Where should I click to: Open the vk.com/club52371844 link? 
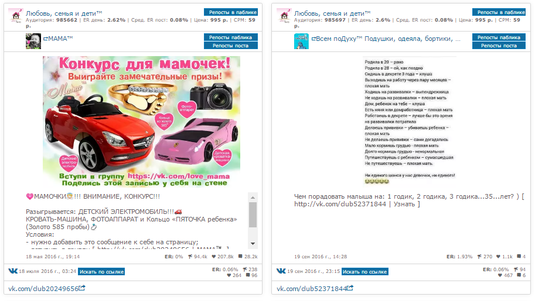[312, 289]
